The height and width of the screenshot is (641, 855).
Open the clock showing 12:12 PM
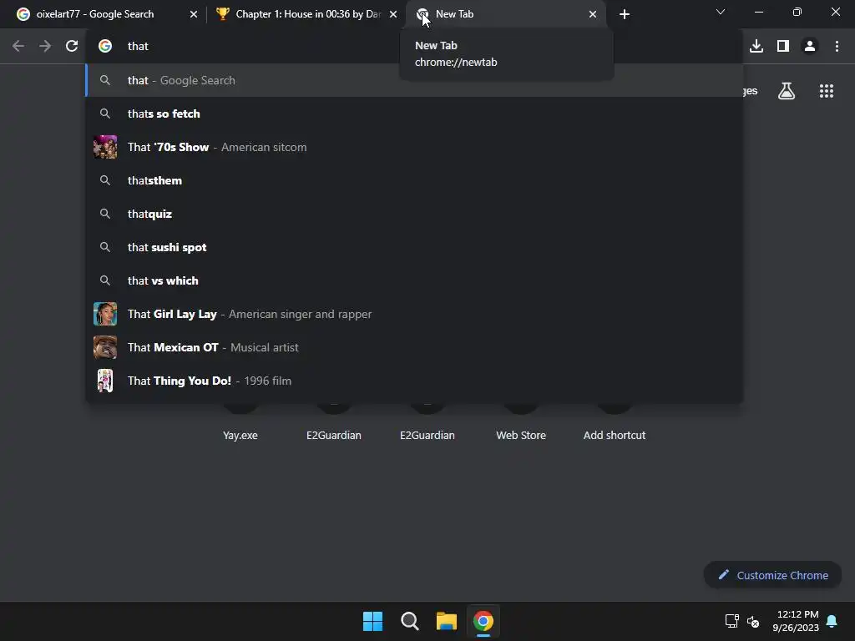tap(796, 621)
